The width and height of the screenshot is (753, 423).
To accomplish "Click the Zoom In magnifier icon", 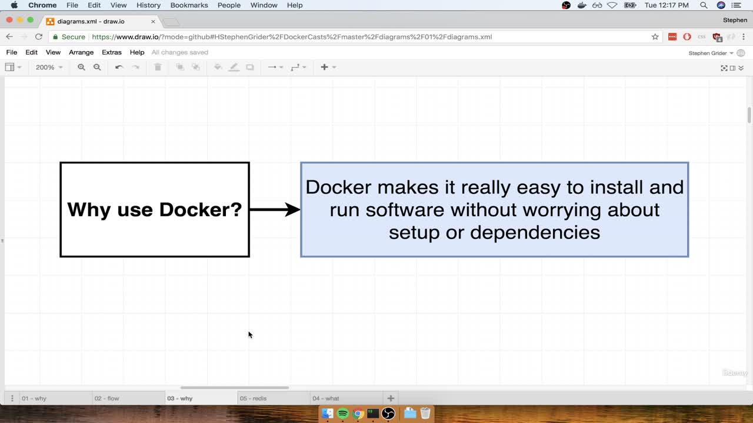I will coord(81,67).
